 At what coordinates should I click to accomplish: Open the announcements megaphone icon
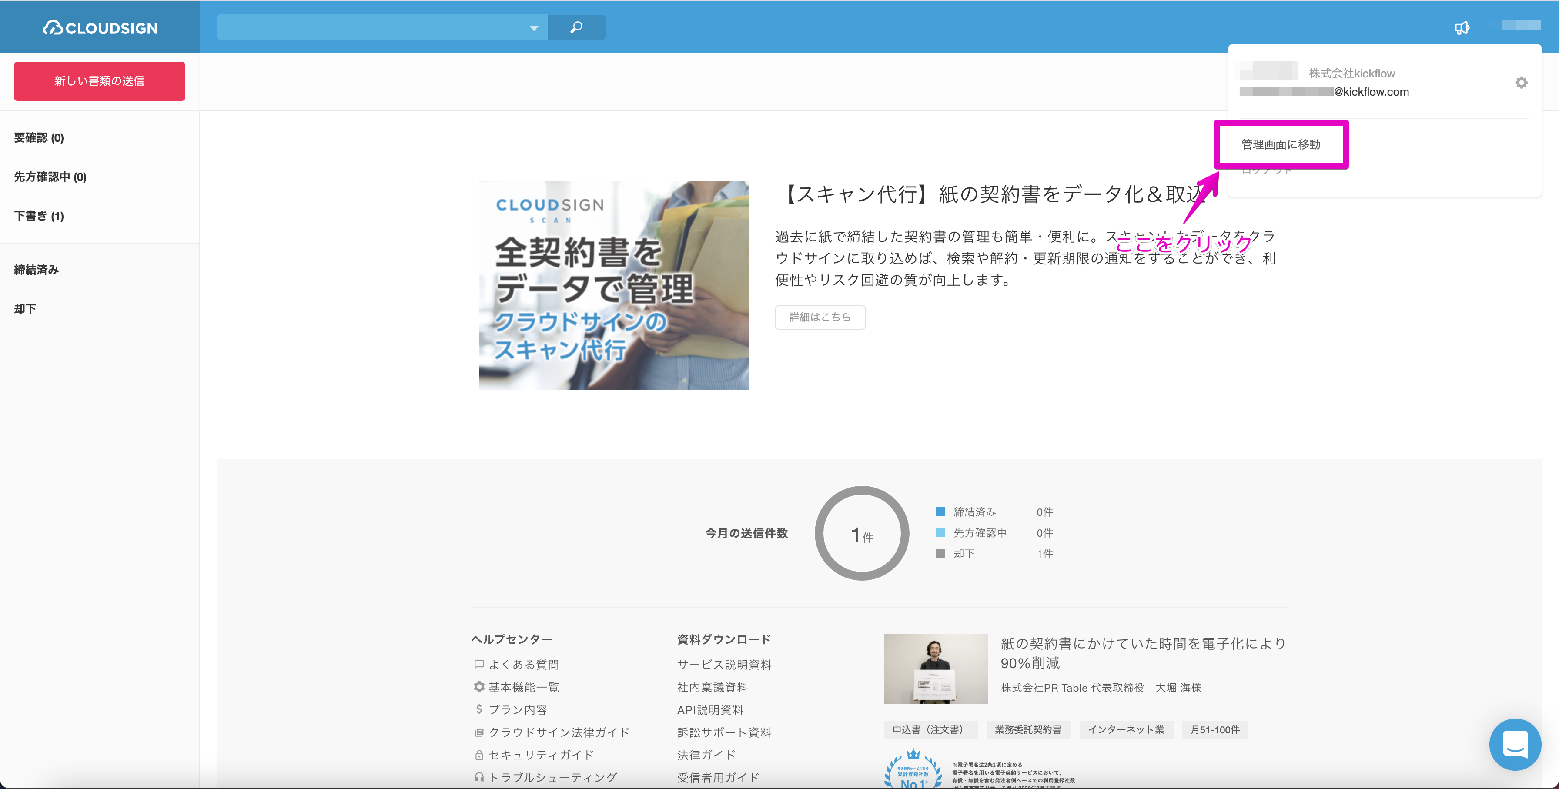tap(1462, 28)
